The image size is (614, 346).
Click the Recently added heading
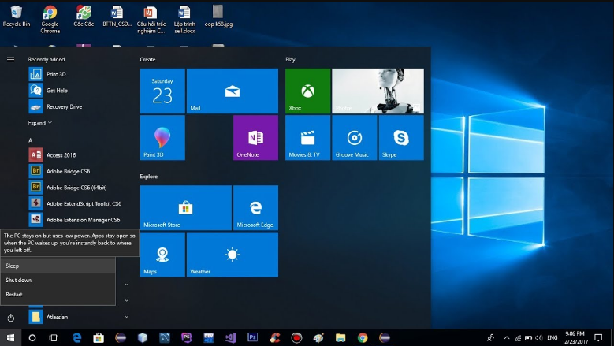click(x=47, y=59)
